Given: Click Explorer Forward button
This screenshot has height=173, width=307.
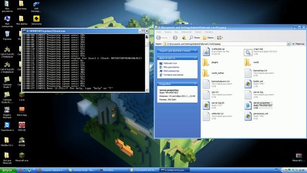Looking at the screenshot, I should 175,37.
